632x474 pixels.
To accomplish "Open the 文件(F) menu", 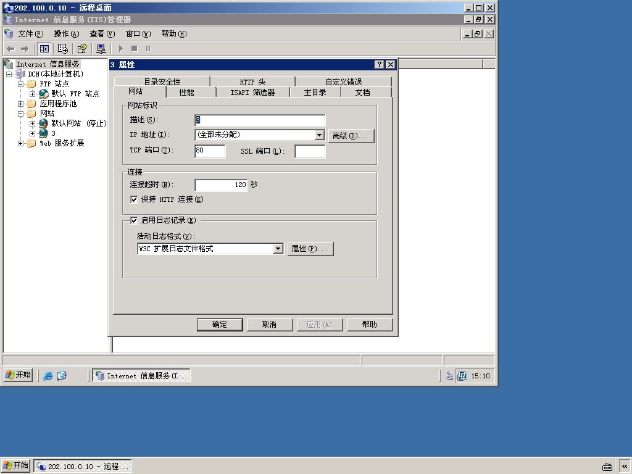I will point(31,34).
